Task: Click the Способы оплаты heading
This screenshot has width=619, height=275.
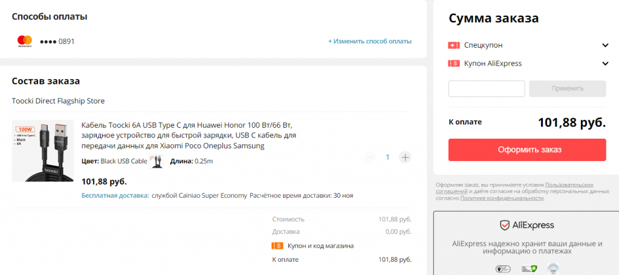Action: tap(50, 17)
